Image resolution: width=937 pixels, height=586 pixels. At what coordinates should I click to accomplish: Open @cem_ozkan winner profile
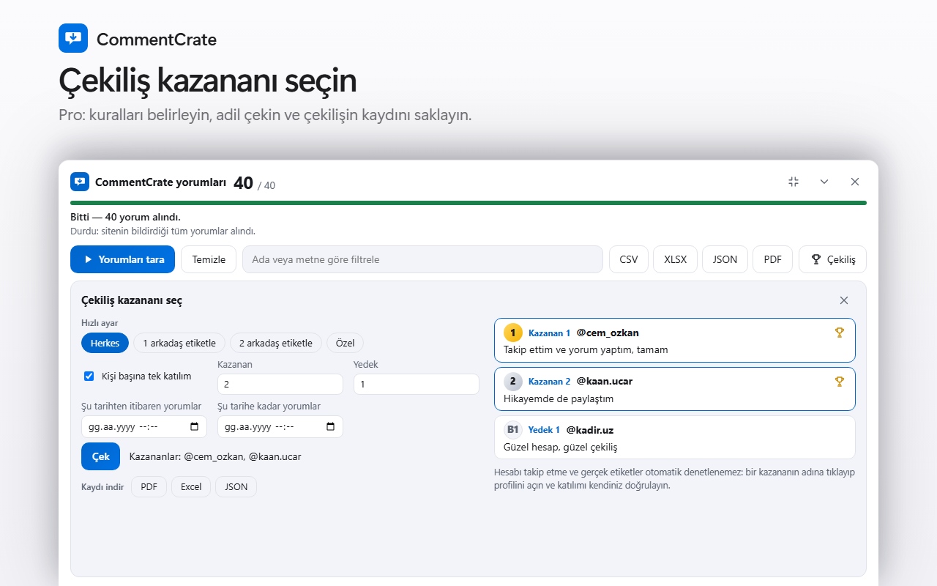(x=608, y=333)
